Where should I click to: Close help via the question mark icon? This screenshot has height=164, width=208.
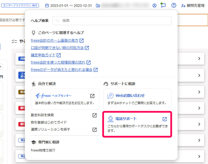pos(174,6)
